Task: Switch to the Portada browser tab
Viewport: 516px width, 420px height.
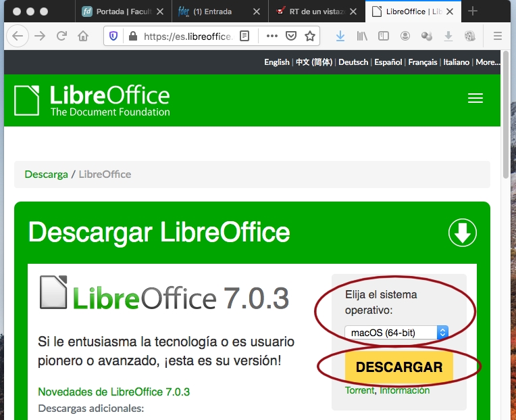Action: 122,11
